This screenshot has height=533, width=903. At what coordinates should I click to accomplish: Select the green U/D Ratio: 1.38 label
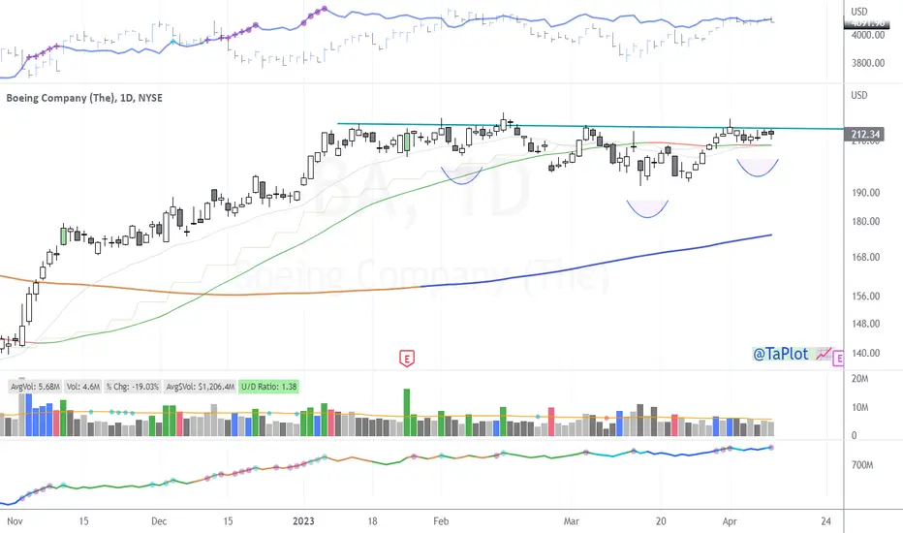click(x=269, y=387)
